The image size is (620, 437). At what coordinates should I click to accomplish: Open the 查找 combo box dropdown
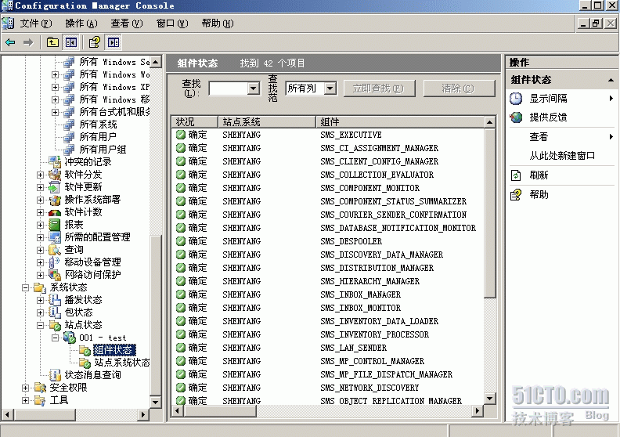(x=254, y=88)
